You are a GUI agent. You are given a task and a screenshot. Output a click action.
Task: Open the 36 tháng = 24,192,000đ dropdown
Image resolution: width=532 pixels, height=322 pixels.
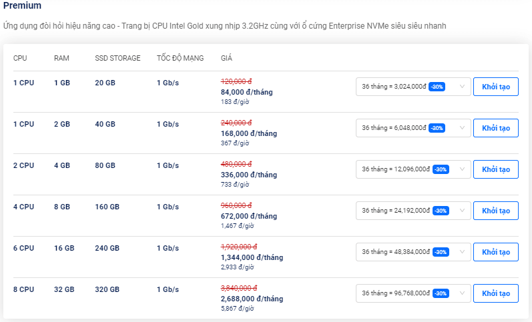tap(413, 211)
